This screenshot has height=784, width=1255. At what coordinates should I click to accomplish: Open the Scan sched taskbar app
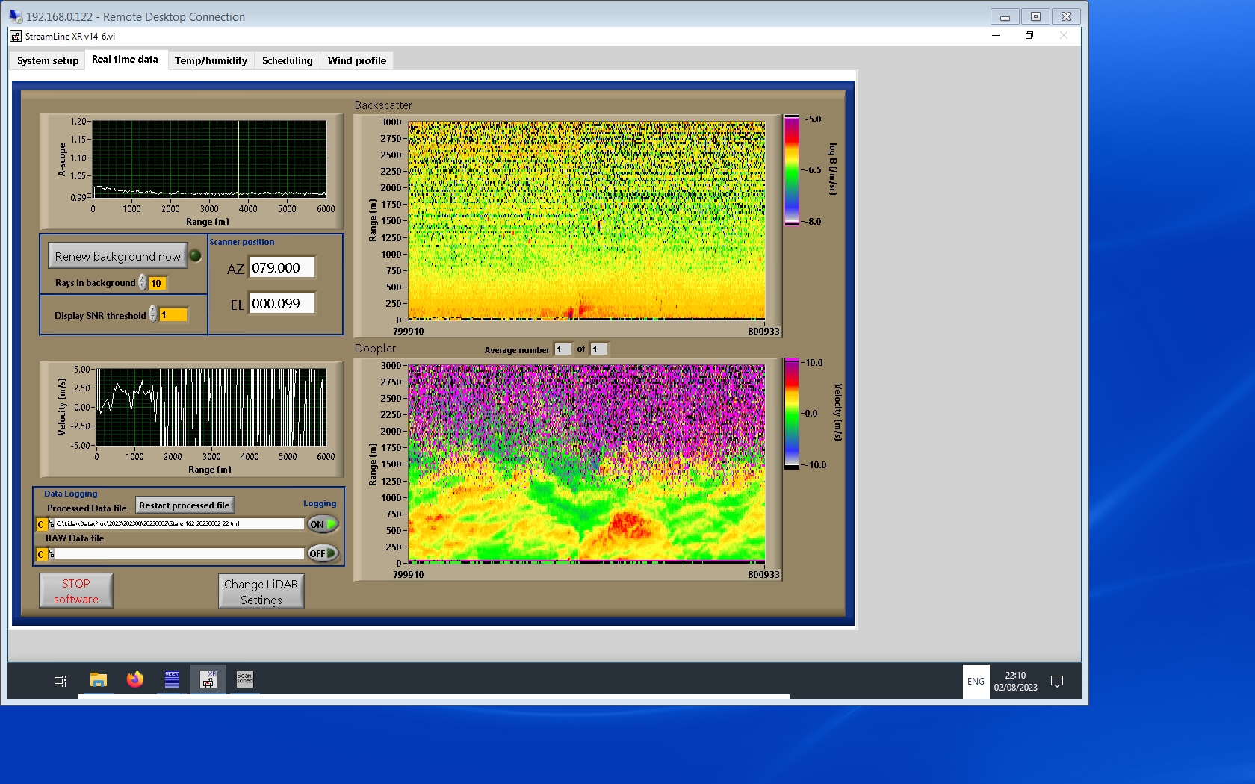tap(244, 679)
